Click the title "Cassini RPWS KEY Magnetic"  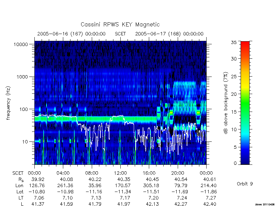[x=120, y=24]
